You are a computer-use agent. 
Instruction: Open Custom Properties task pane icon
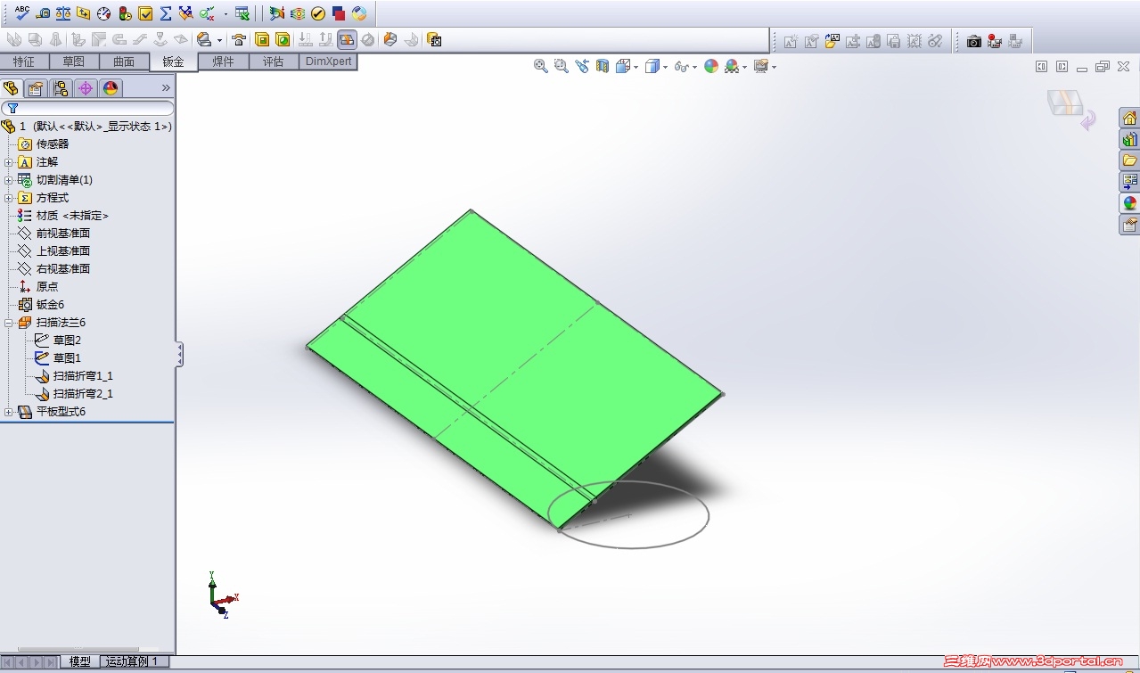1129,225
